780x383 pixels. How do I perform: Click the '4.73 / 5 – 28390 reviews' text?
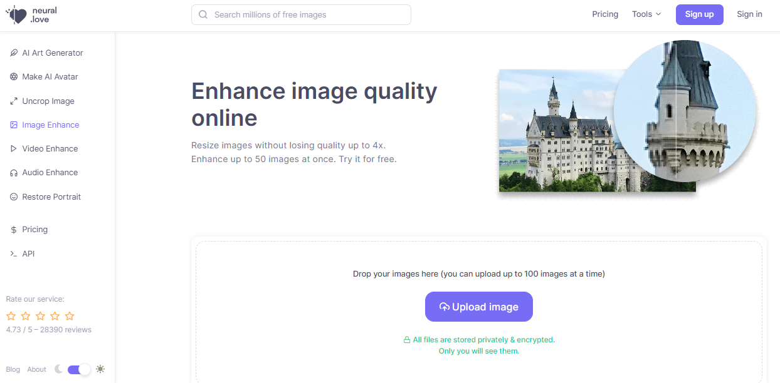[49, 330]
